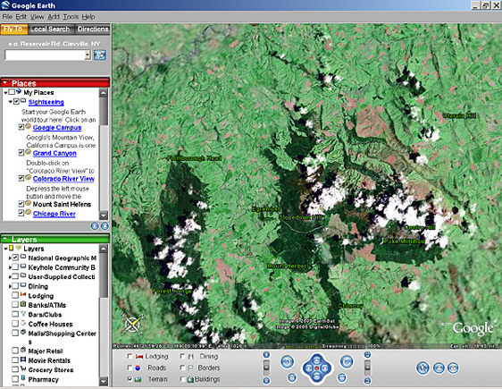Click the Google Earth icon in title bar
This screenshot has height=389, width=502.
[5, 5]
